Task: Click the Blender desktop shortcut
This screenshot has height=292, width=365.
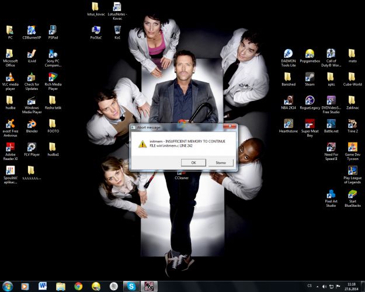Action: point(32,126)
